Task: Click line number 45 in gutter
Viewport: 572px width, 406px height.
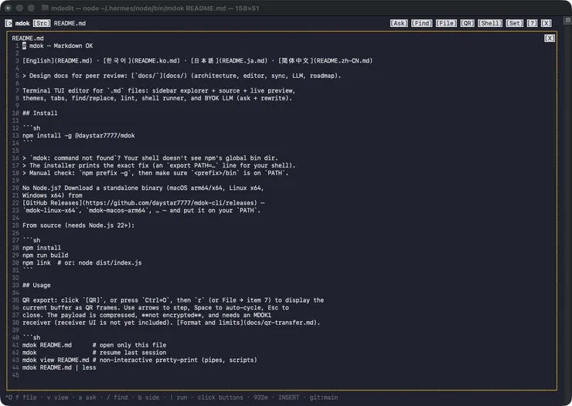Action: tap(15, 375)
